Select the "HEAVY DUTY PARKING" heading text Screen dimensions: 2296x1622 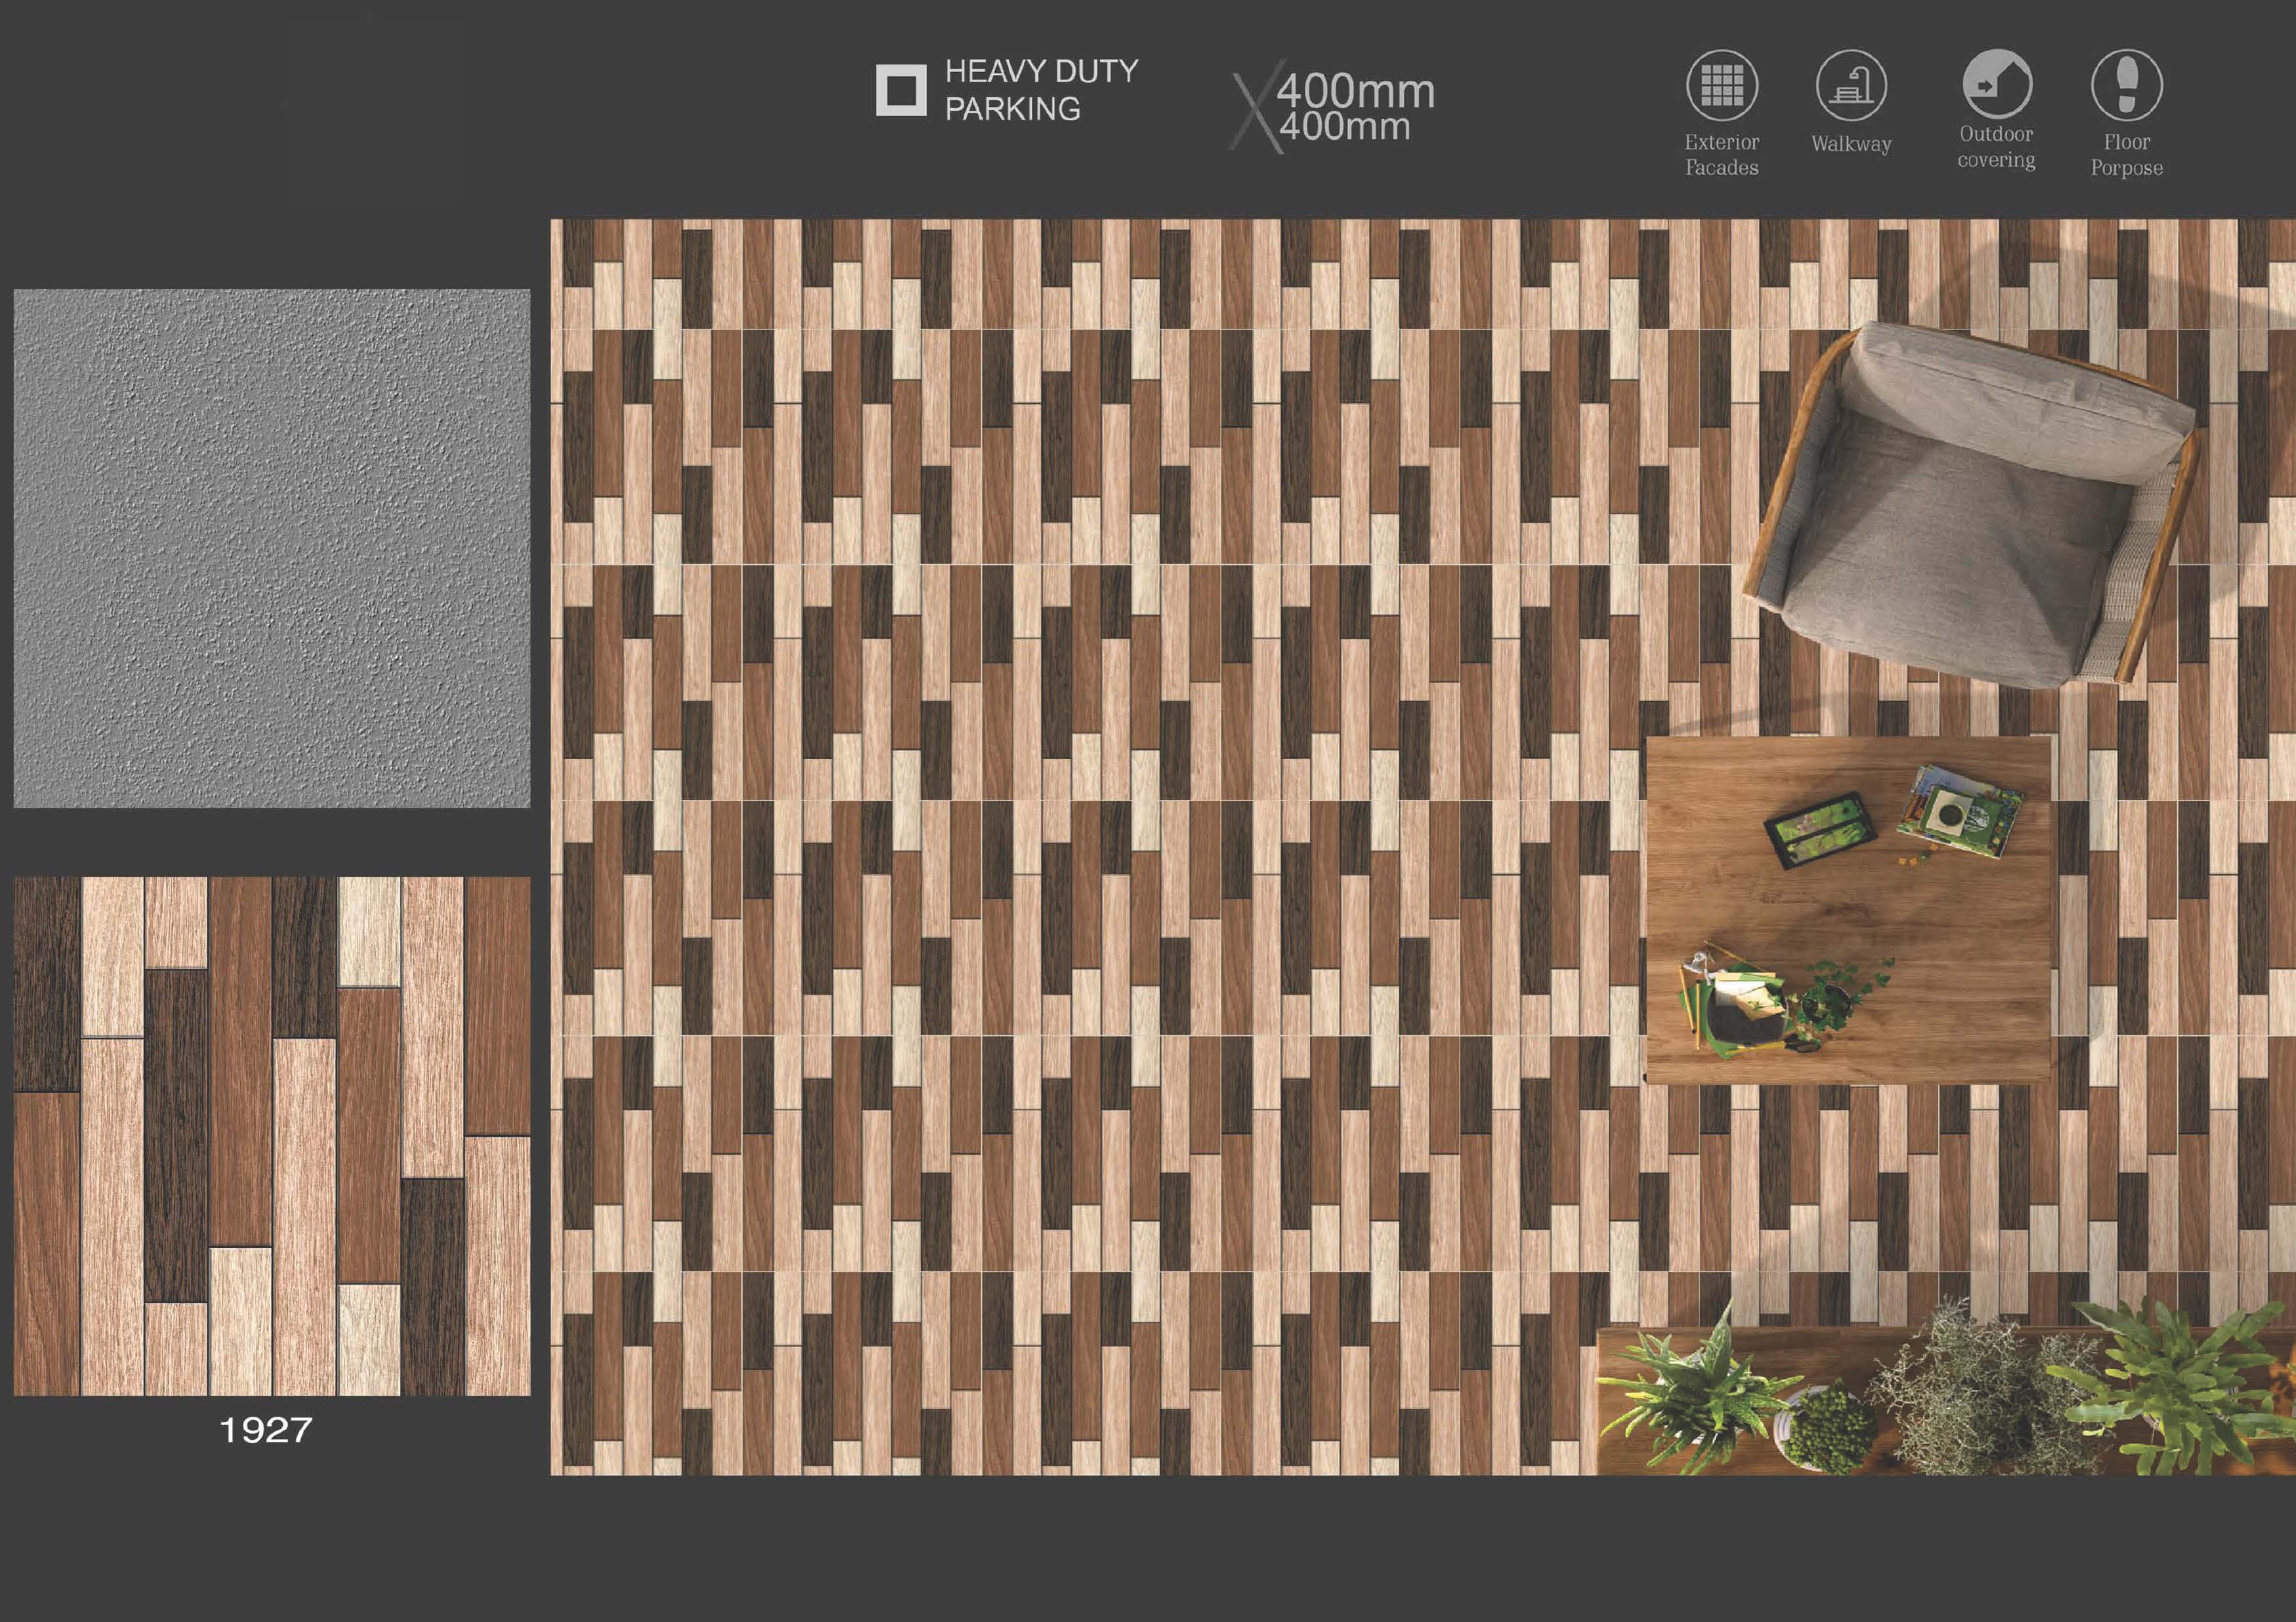click(1041, 90)
